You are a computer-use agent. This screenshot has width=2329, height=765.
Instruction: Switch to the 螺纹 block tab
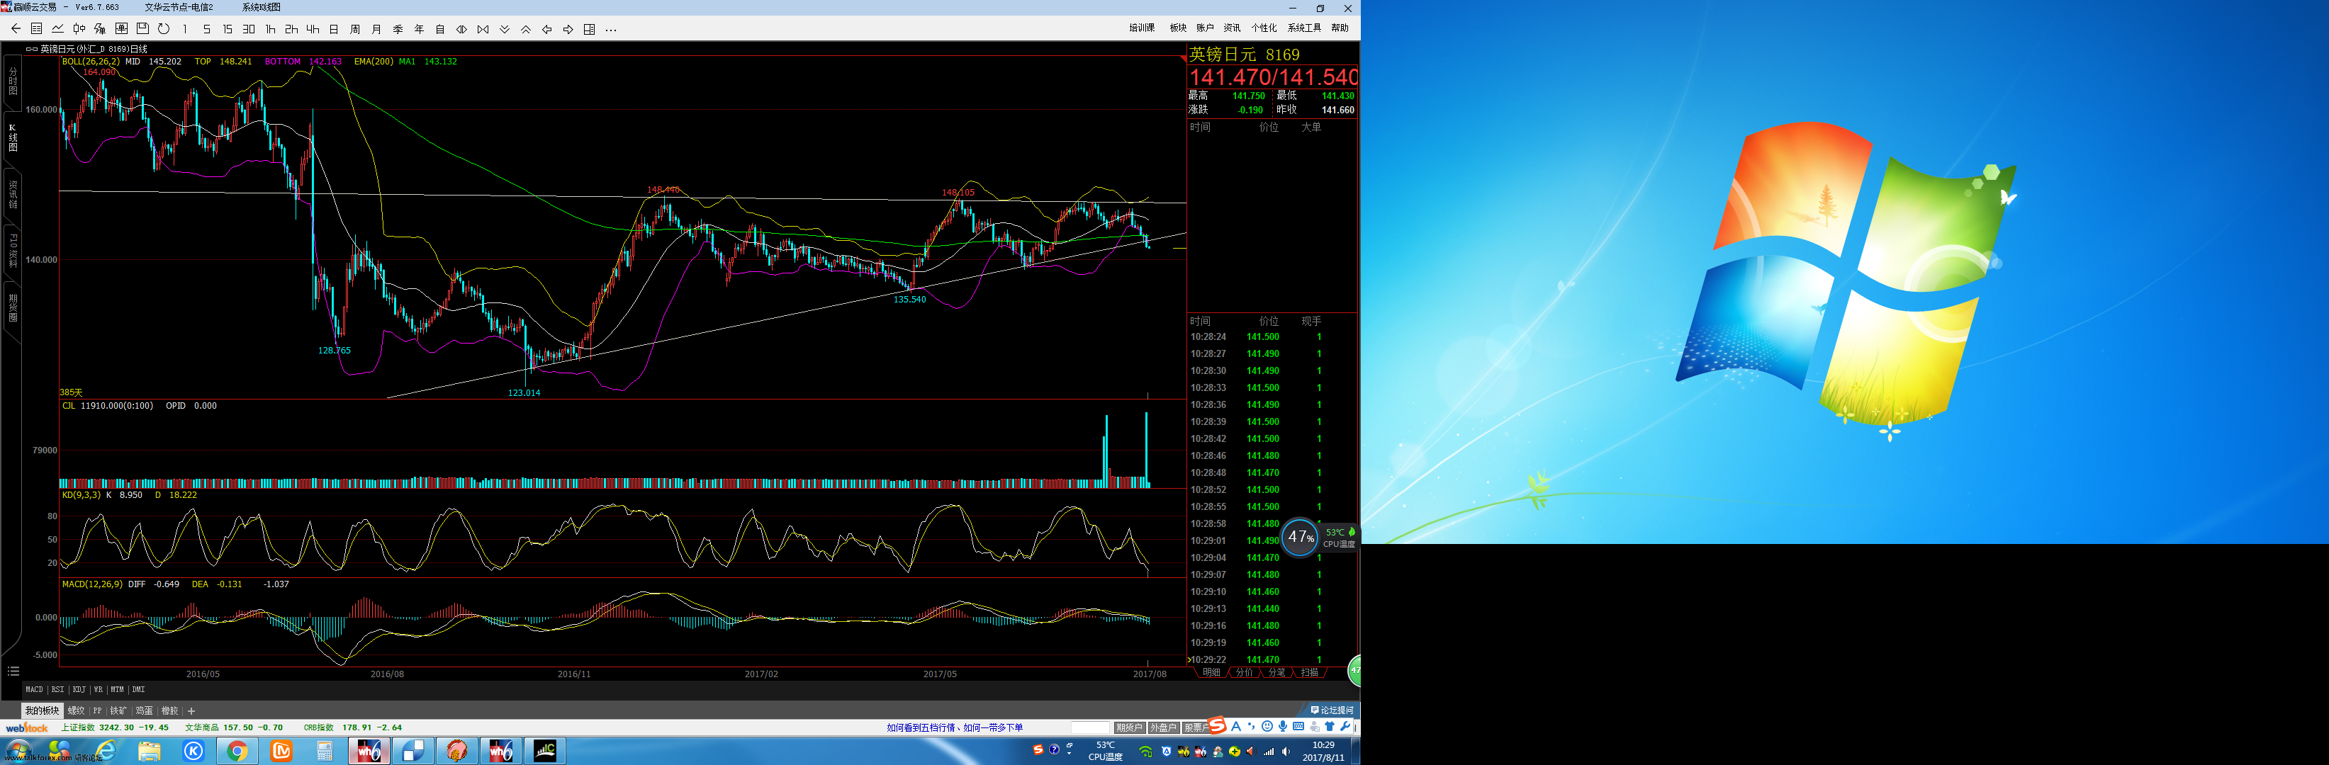coord(76,710)
